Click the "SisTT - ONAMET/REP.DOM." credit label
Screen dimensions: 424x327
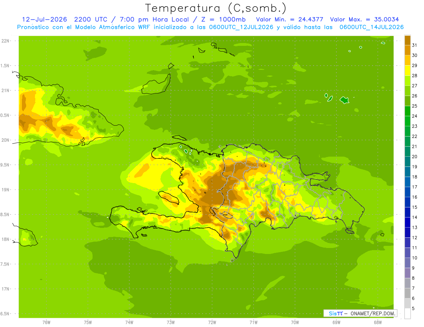[x=360, y=313]
